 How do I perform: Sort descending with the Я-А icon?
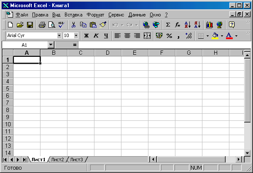click(197, 25)
